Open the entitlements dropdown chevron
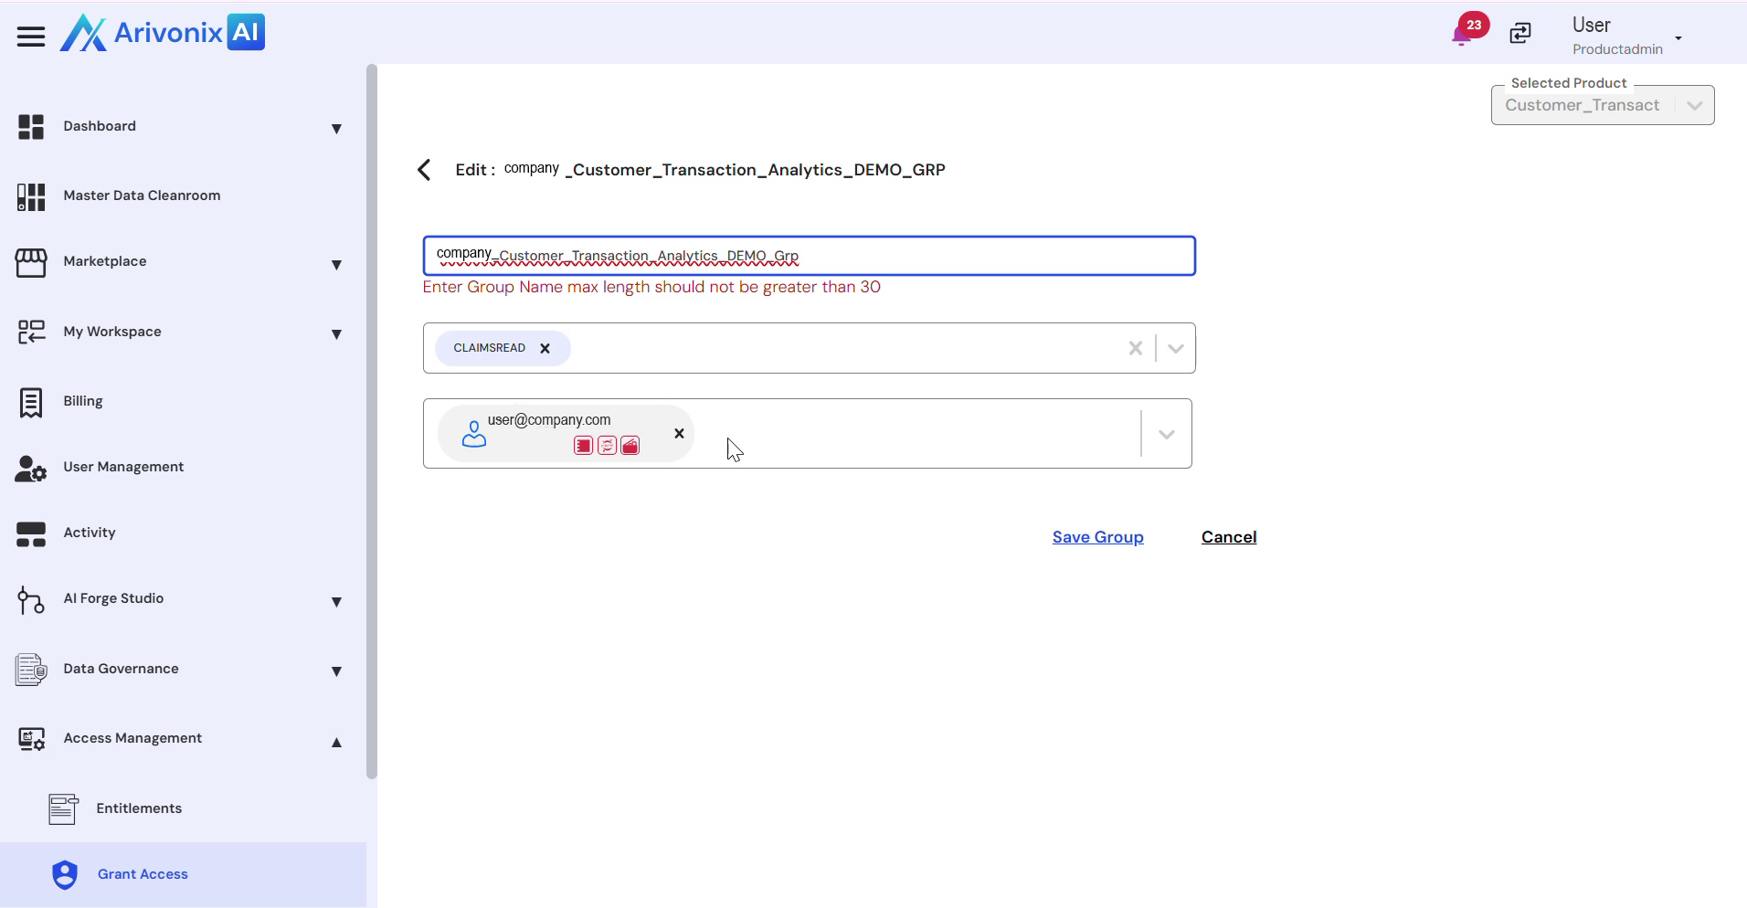 [x=1176, y=348]
